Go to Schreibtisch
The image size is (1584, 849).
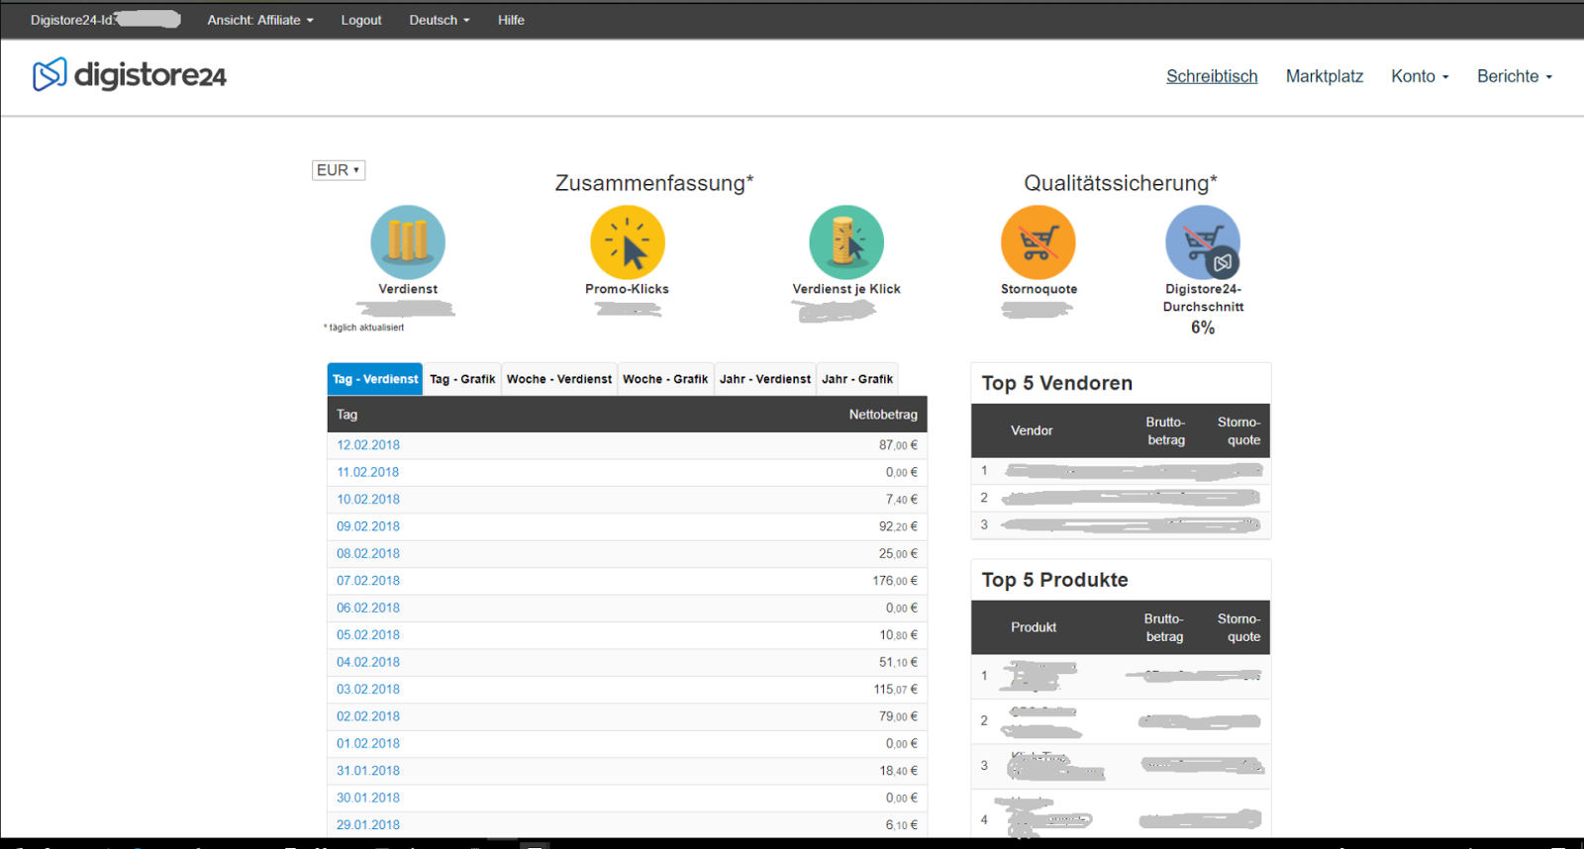(x=1212, y=76)
